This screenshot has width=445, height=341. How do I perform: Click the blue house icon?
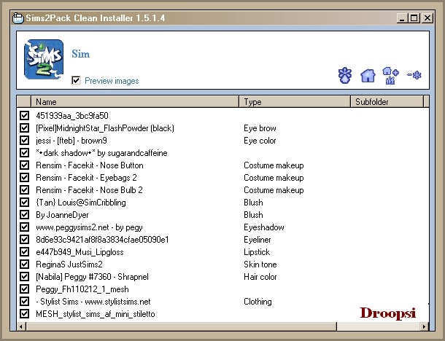368,76
